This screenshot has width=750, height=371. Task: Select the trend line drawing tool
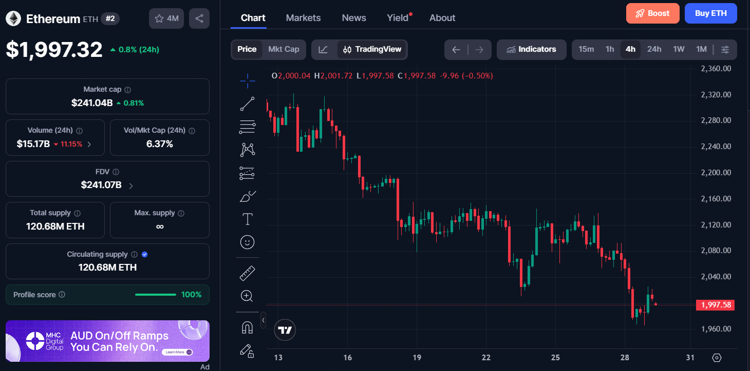coord(248,104)
